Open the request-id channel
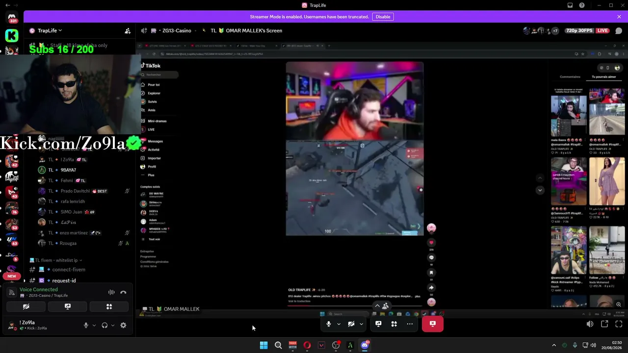 tap(64, 280)
